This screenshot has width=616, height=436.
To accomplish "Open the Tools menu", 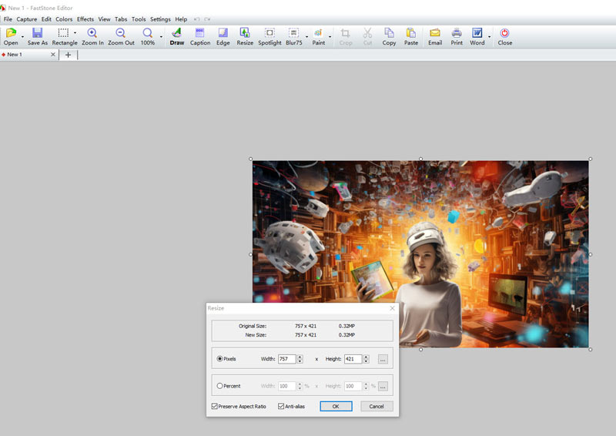I will click(139, 19).
